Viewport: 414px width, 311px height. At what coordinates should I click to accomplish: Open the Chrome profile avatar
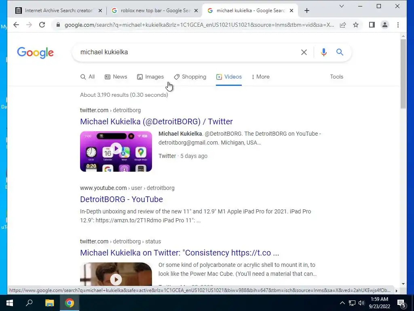(385, 25)
